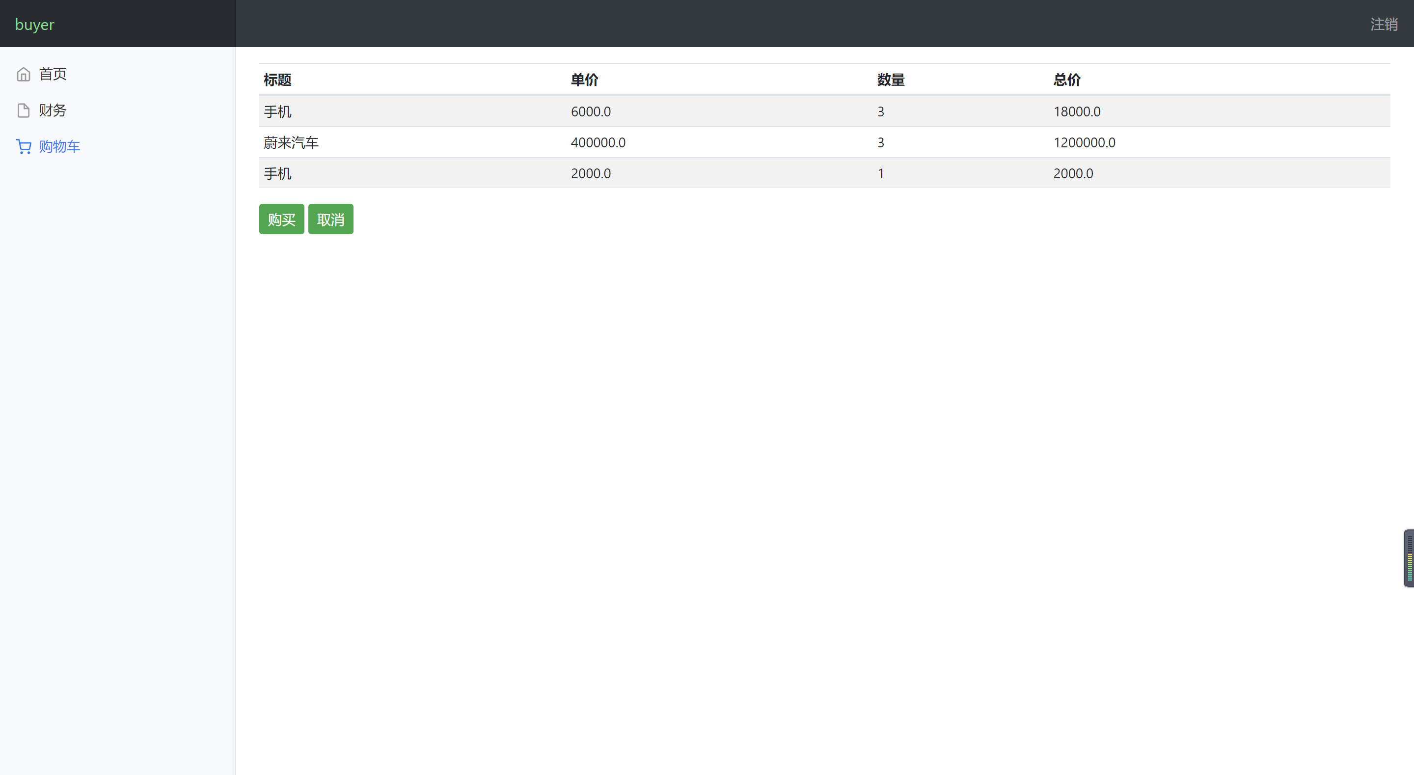The height and width of the screenshot is (775, 1414).
Task: Click the scrollbar on the right edge
Action: point(1409,558)
